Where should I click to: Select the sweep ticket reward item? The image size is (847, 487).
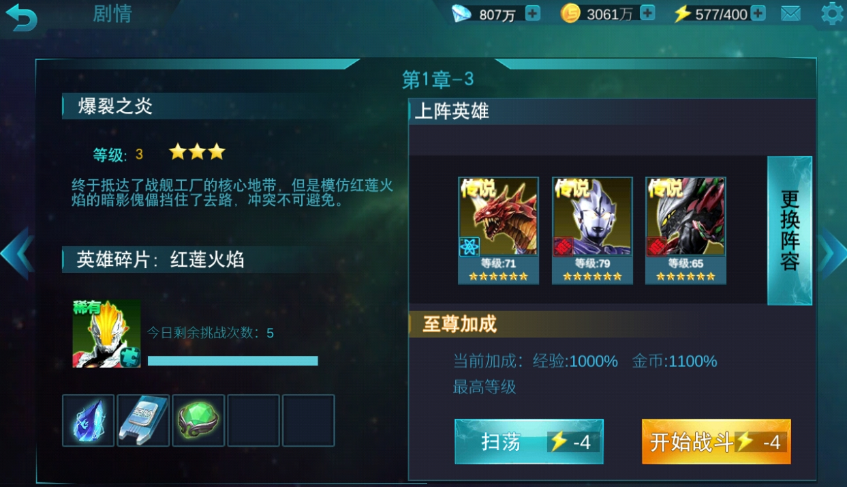point(143,420)
